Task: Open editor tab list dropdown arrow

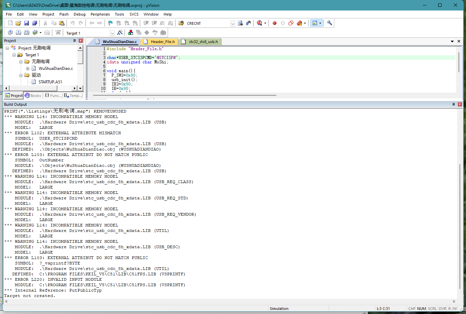Action: point(452,41)
